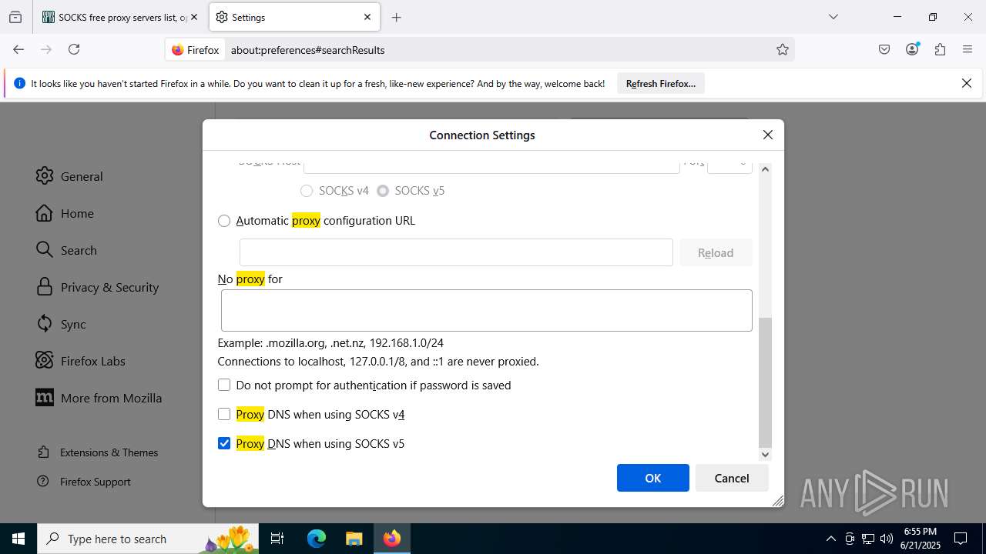Click the Privacy lock icon in sidebar
This screenshot has width=986, height=554.
coord(45,287)
